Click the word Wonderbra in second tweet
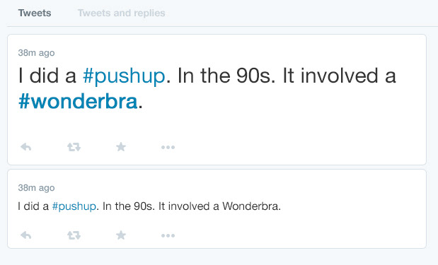Image resolution: width=438 pixels, height=265 pixels. coord(251,206)
